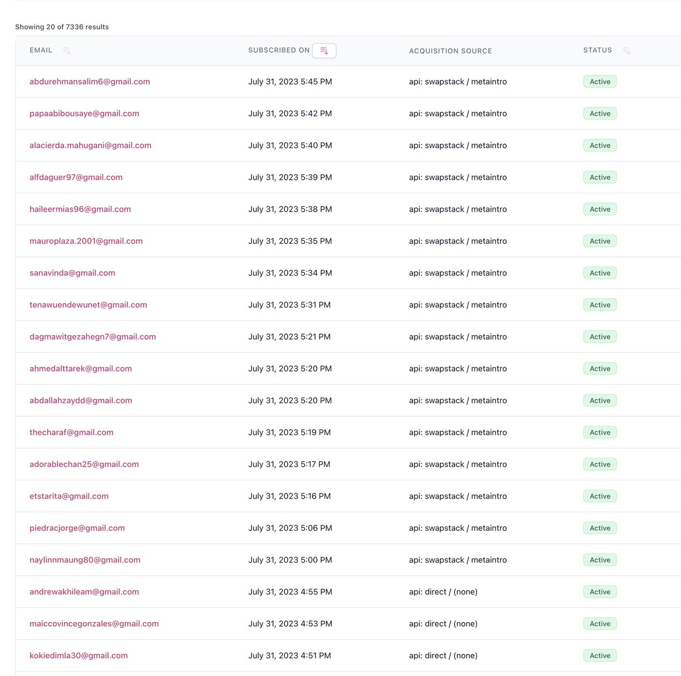
Task: Open subscriber maiccovincegonzales@gmail.com
Action: 94,624
